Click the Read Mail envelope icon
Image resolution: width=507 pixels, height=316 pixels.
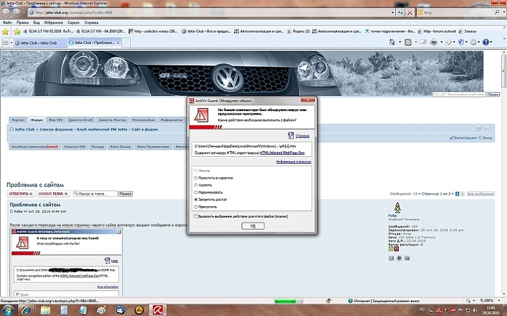tap(423, 42)
